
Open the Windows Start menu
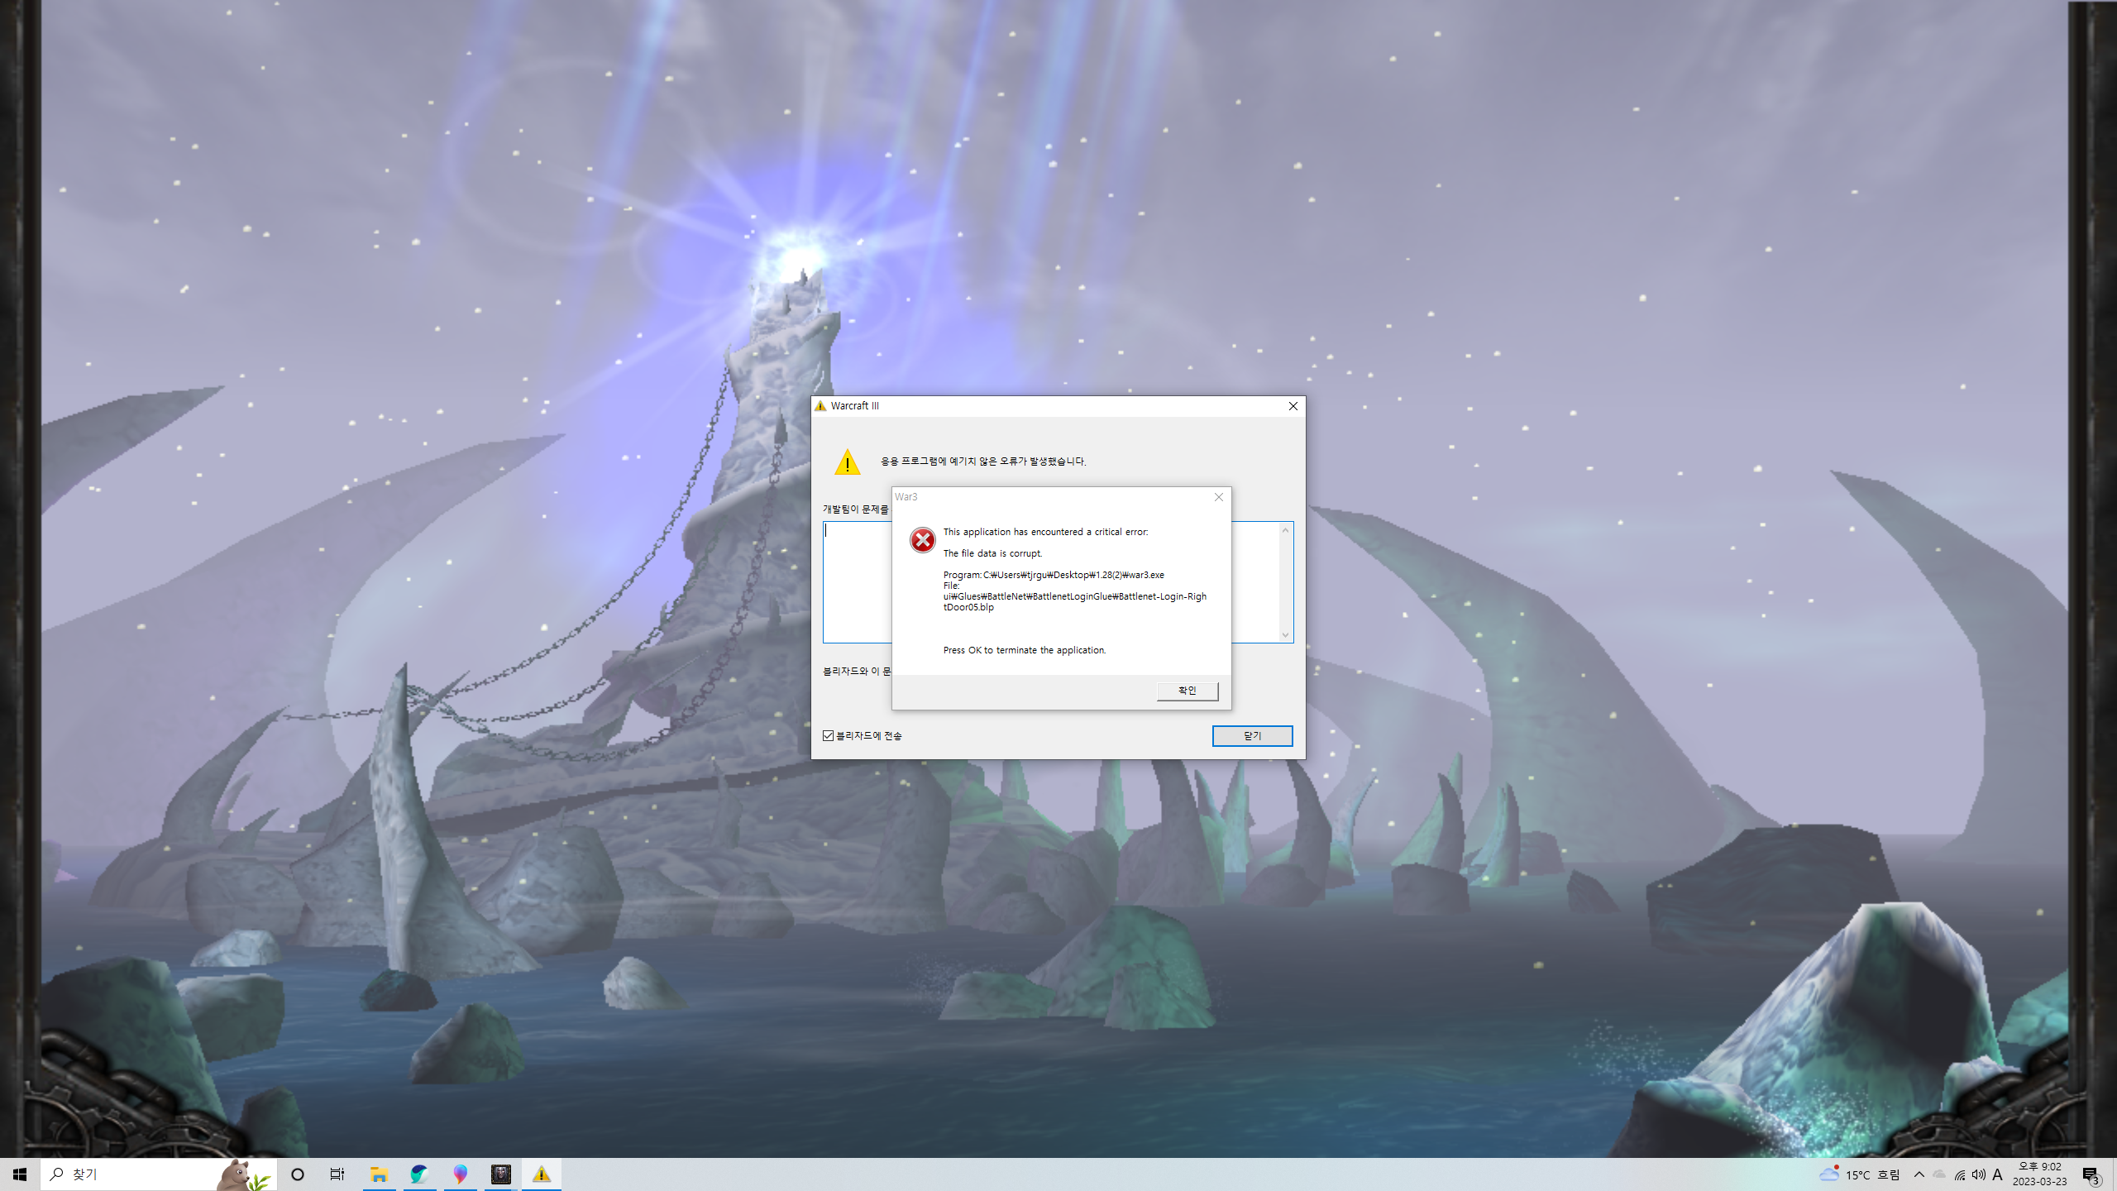click(20, 1174)
